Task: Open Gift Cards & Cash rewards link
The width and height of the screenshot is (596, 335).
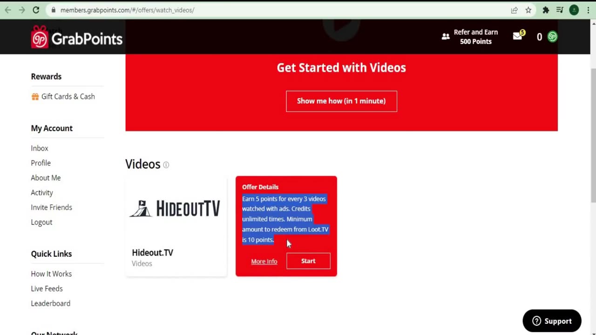Action: (x=68, y=96)
